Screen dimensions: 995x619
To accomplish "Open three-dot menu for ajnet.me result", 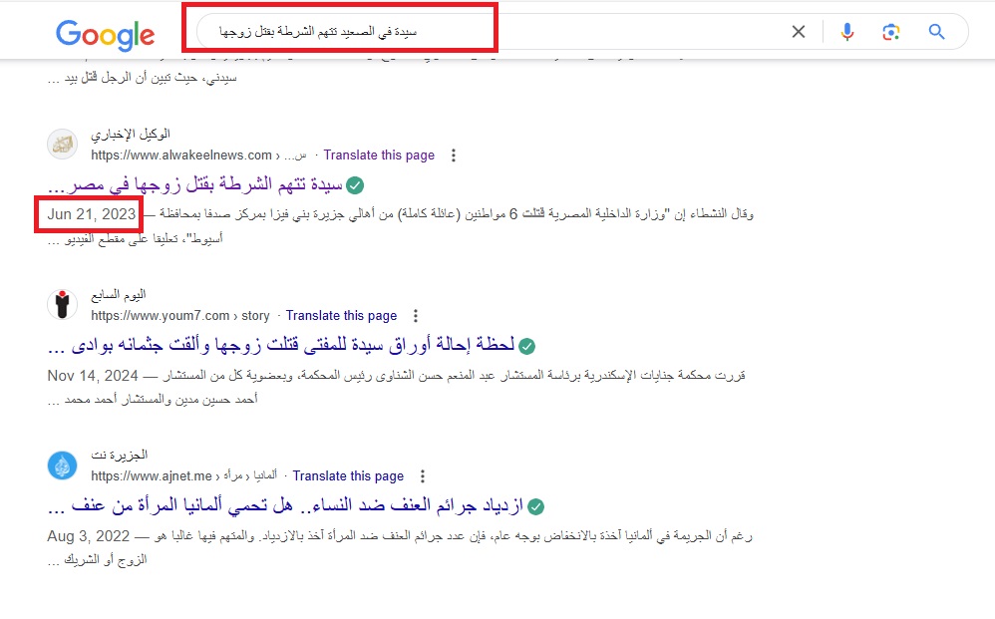I will pyautogui.click(x=423, y=476).
